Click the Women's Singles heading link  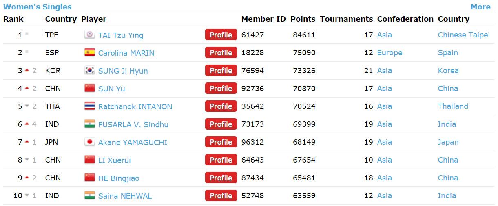[38, 7]
